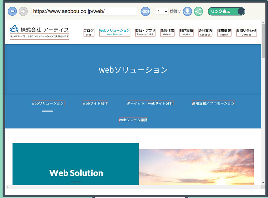Select the webシステム開発 link
Screen dimensions: 268x198
(133, 120)
